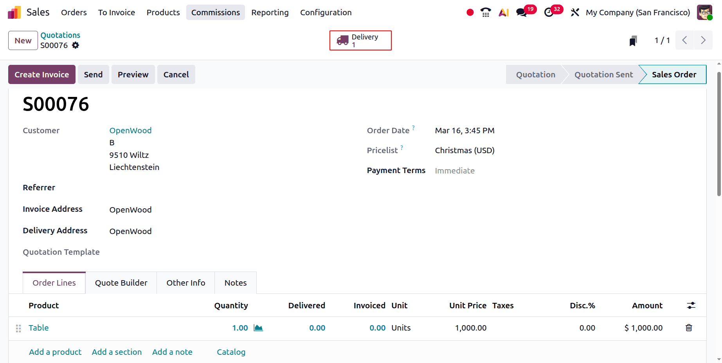Click the red recording dot icon
The width and height of the screenshot is (722, 363).
click(470, 13)
